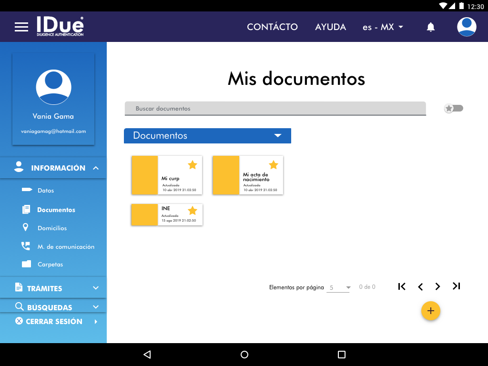Toggle star on the INE document

[x=192, y=211]
